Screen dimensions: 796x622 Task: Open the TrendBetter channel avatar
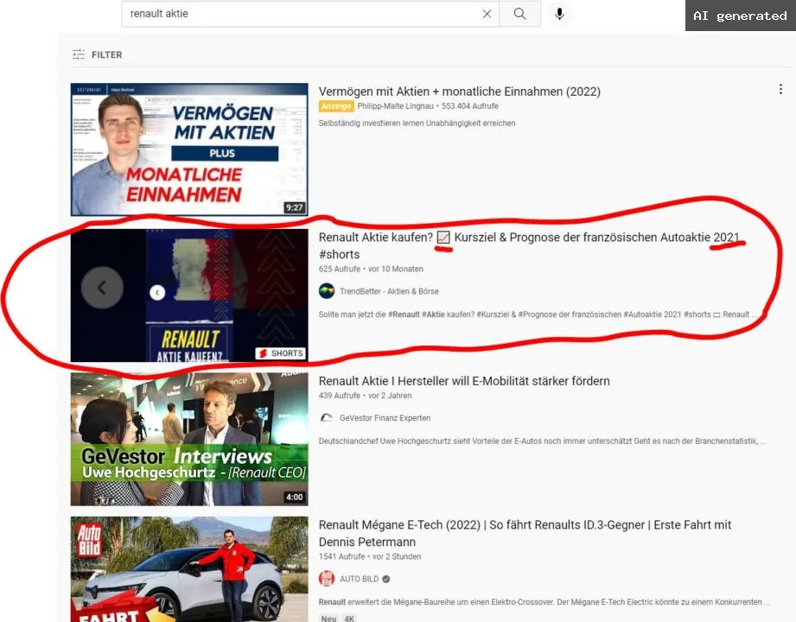[x=327, y=291]
